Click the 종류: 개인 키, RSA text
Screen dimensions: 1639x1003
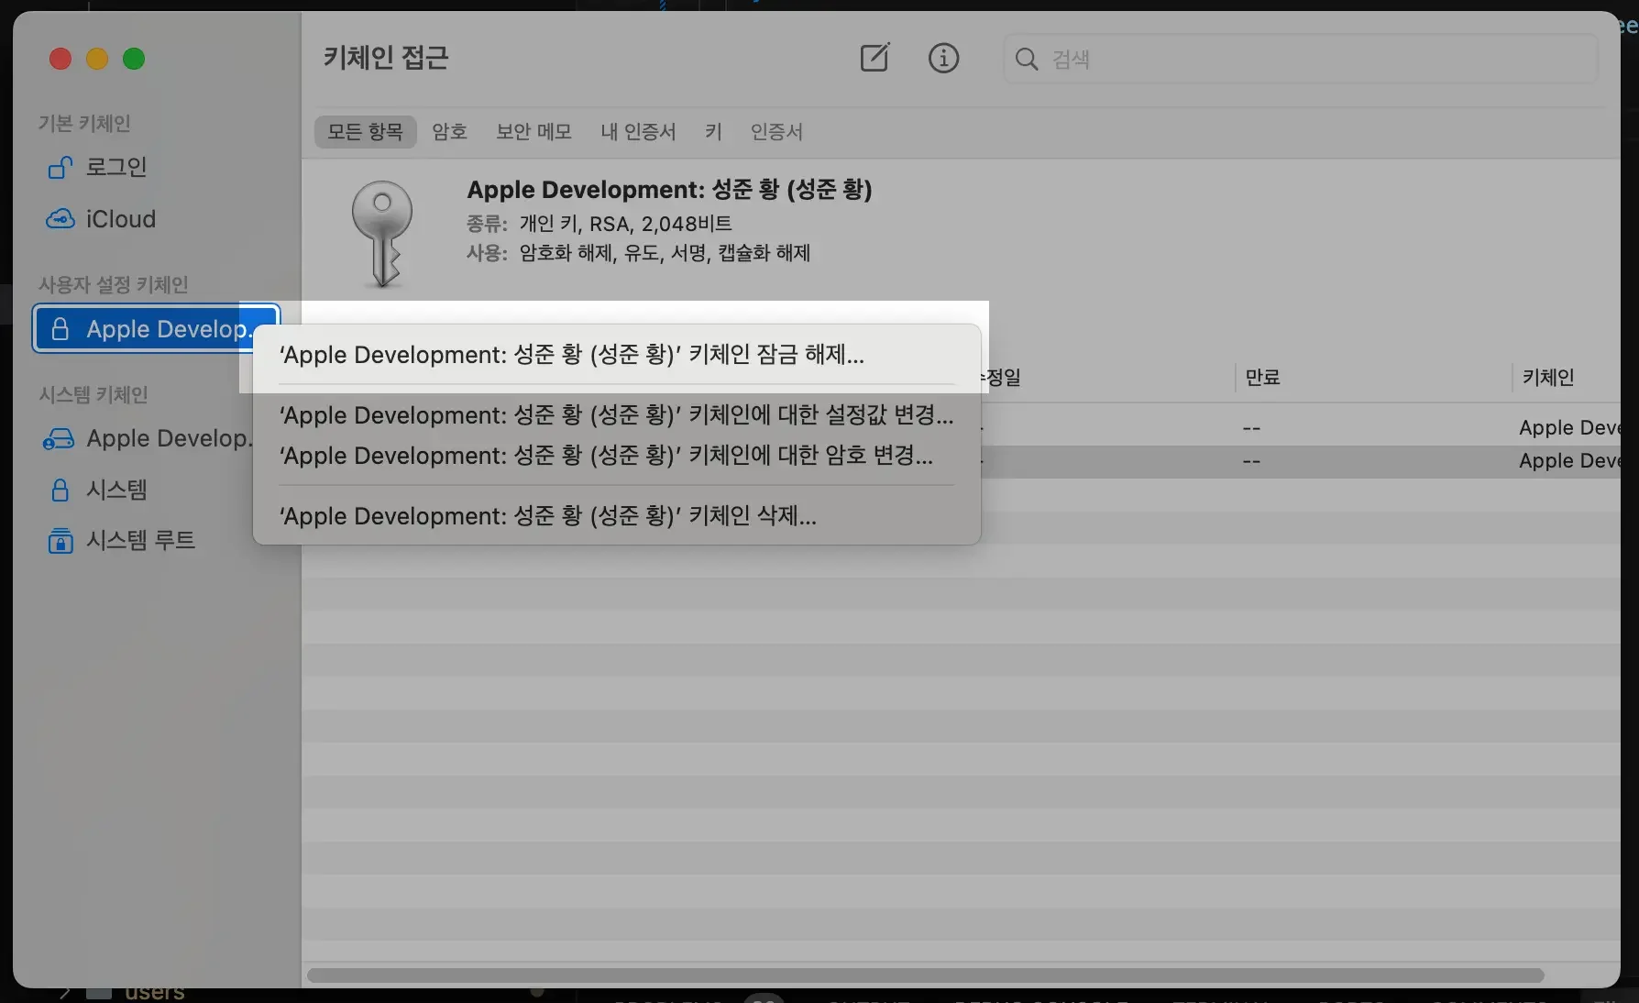tap(599, 224)
